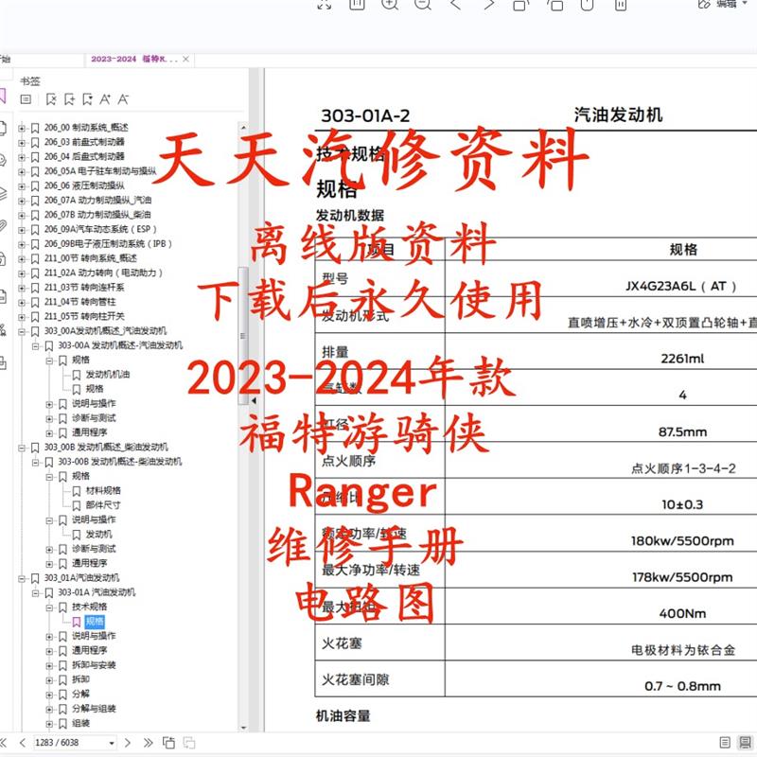Select the highlighted 规格 bookmark under 技术规格
Screen dimensions: 757x757
click(95, 622)
